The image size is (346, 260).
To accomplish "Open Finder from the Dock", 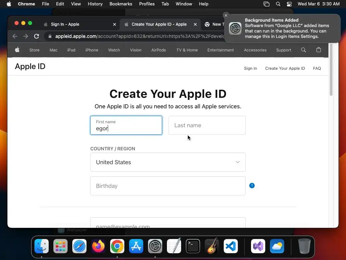I will (42, 246).
